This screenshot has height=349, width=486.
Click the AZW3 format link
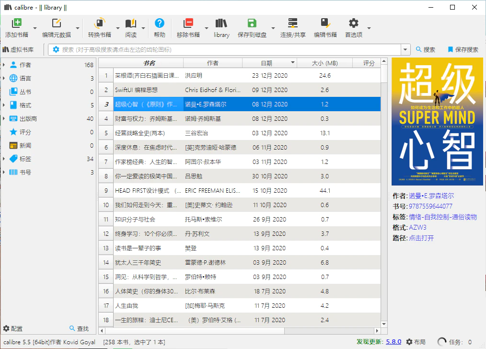point(417,227)
